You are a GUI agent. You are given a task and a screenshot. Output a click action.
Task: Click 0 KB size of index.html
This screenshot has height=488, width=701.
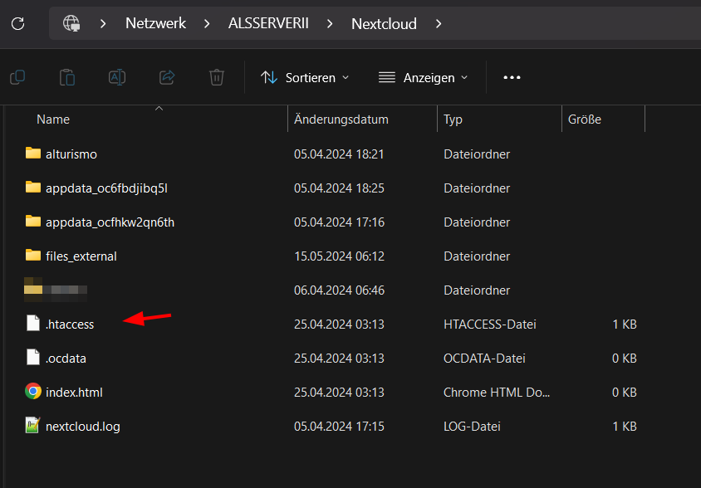click(624, 392)
